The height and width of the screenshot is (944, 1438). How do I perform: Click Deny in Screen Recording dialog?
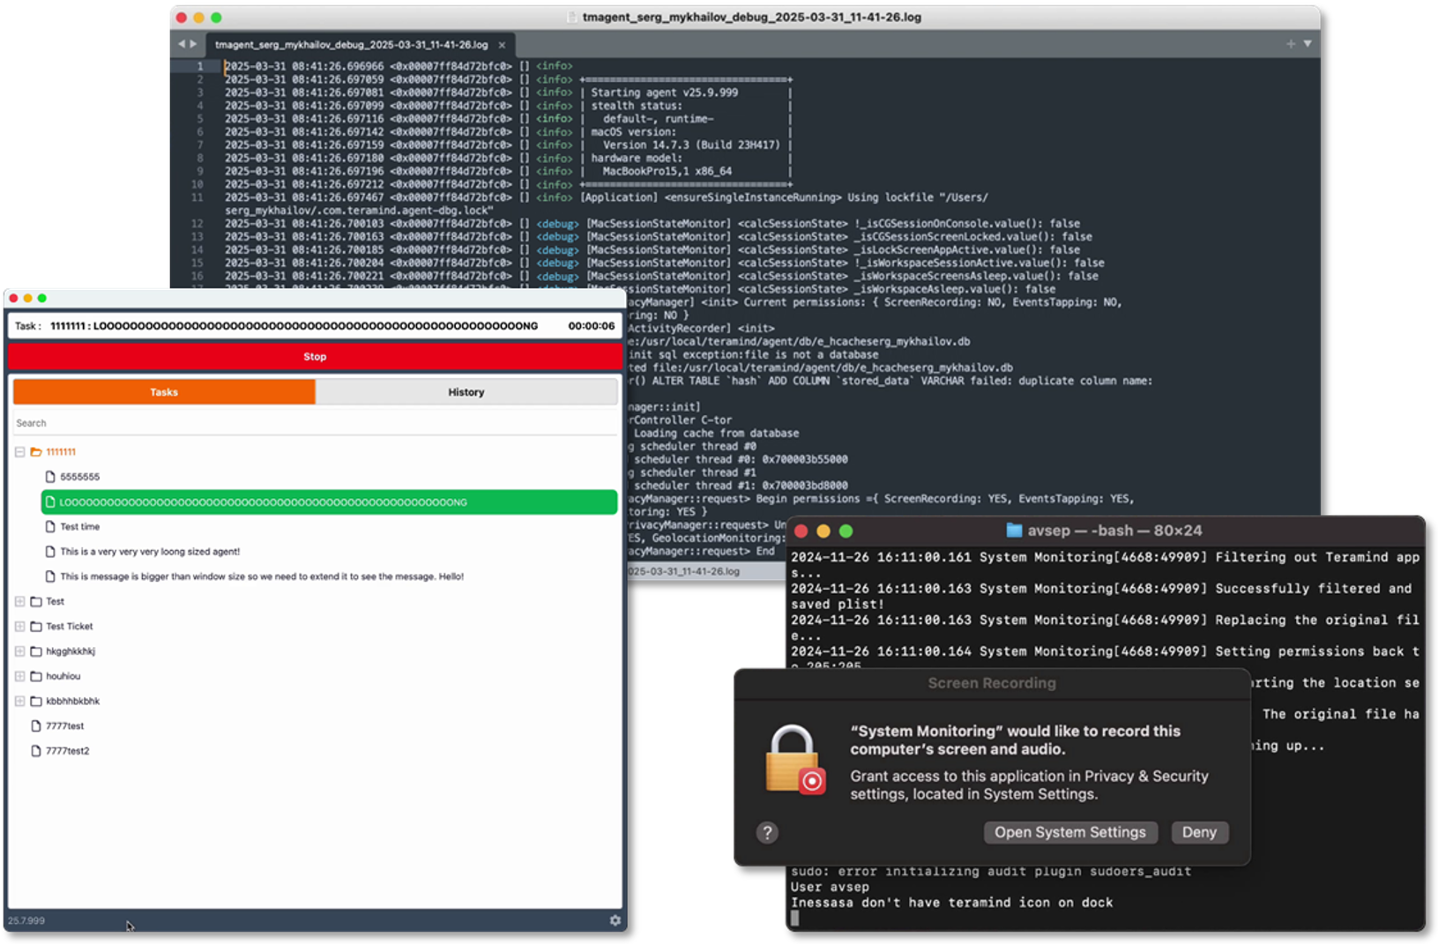point(1199,833)
